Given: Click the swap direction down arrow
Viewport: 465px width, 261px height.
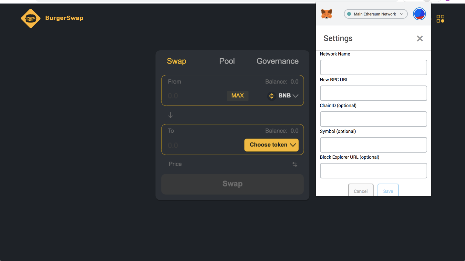Looking at the screenshot, I should tap(170, 115).
